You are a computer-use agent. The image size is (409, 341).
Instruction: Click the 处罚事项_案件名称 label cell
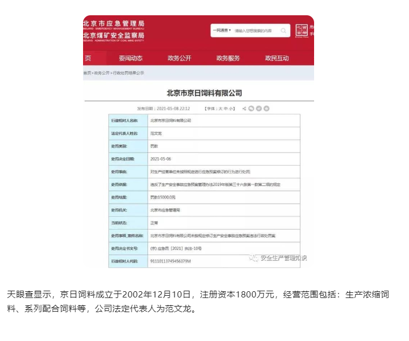[128, 236]
